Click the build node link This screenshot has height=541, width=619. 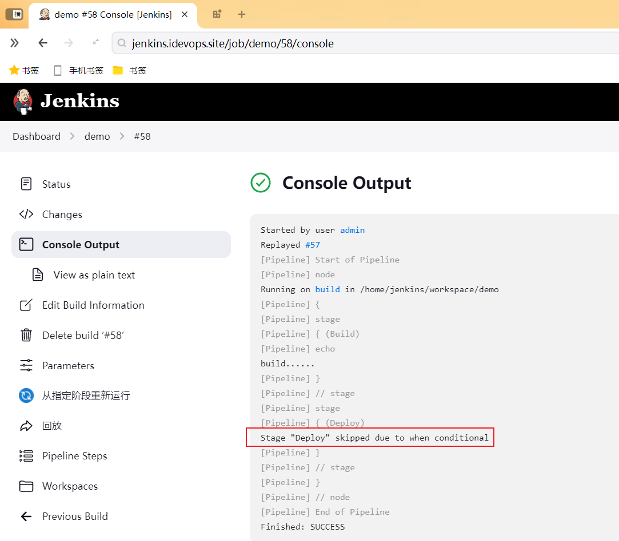328,289
